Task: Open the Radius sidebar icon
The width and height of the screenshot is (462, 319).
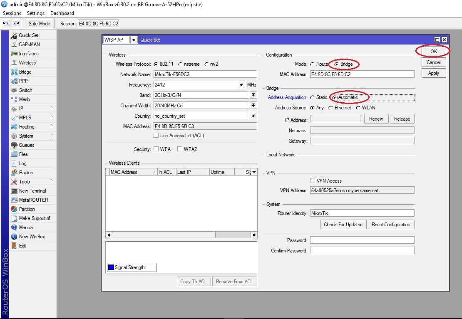Action: tap(14, 172)
